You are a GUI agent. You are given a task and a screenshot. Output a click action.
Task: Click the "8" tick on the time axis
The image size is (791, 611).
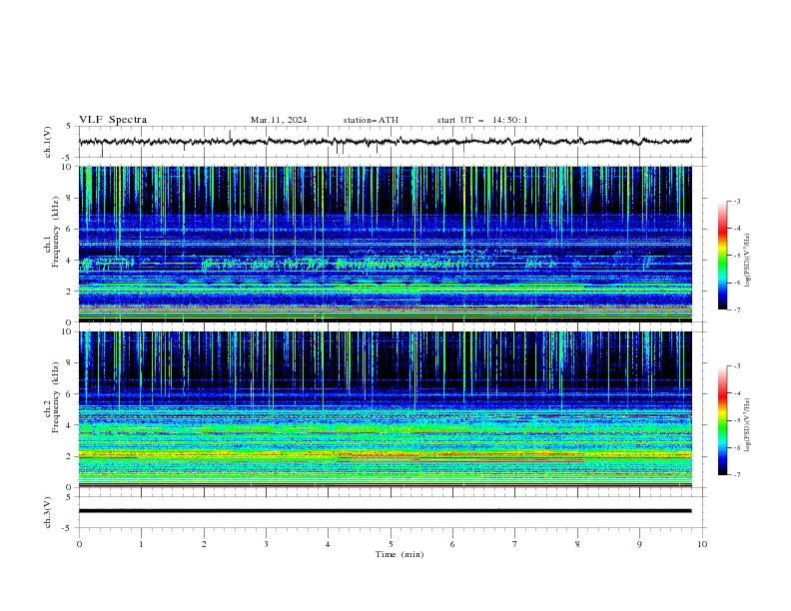pos(577,544)
